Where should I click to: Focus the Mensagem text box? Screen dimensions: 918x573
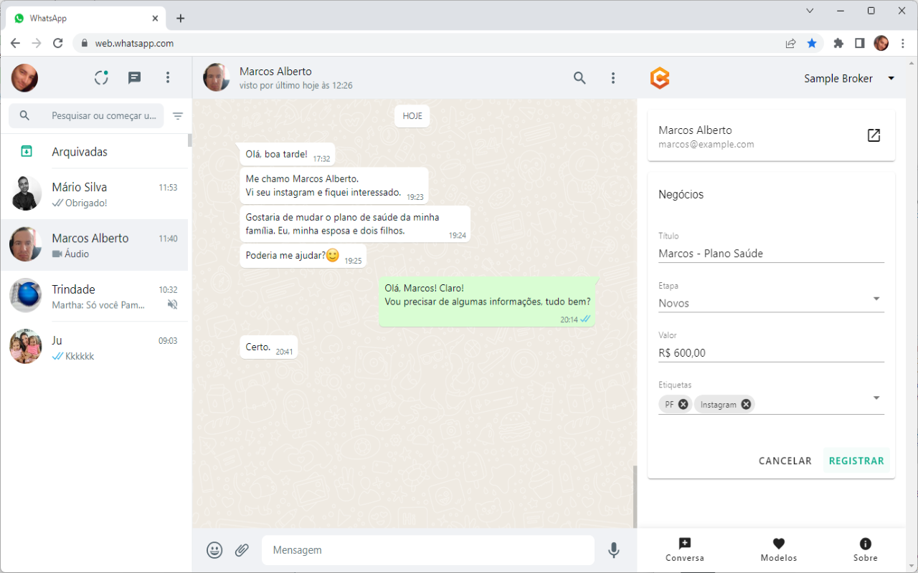coord(428,550)
